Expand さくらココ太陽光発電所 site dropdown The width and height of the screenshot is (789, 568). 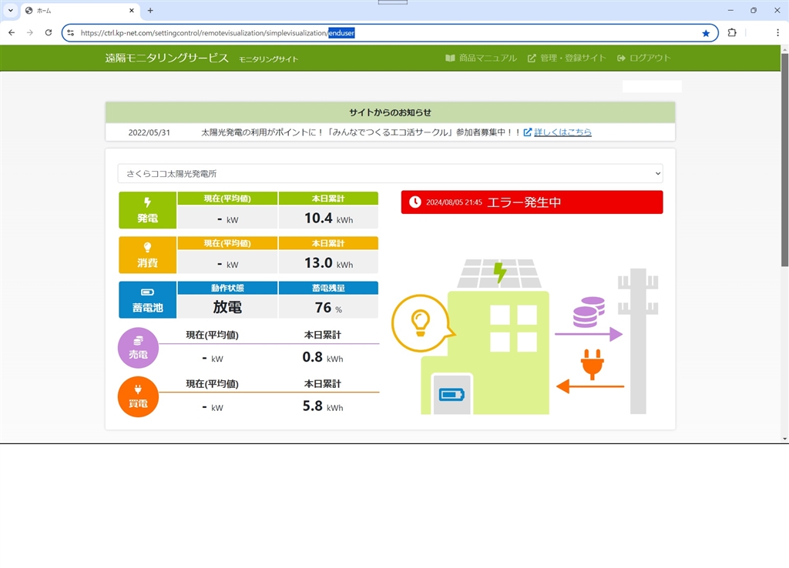click(390, 173)
